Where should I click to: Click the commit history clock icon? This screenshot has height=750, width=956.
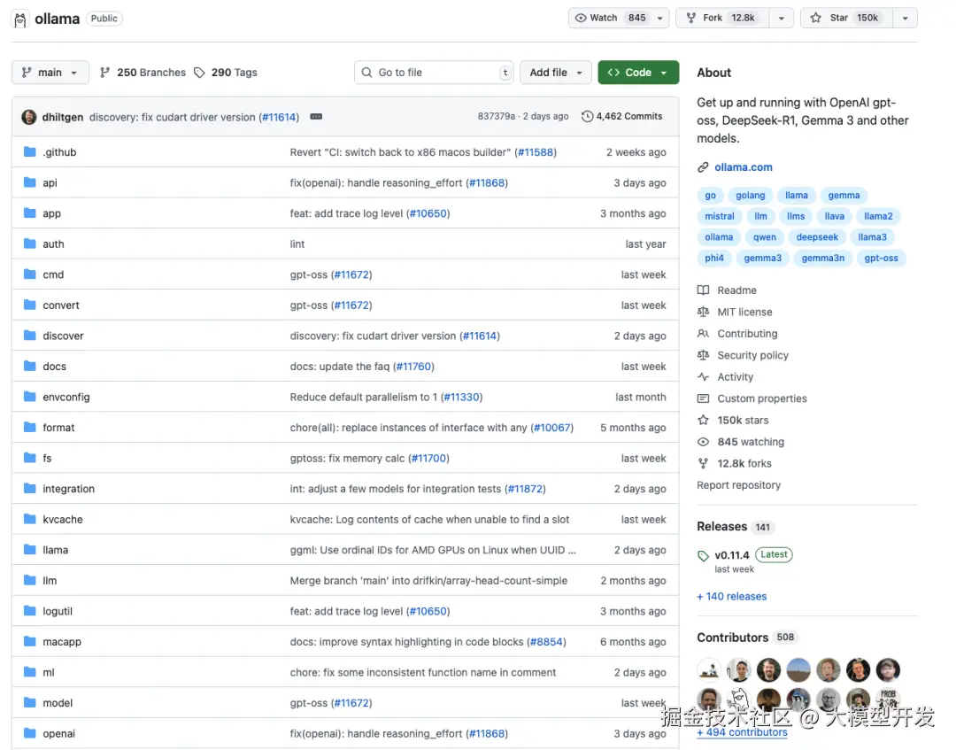(587, 117)
